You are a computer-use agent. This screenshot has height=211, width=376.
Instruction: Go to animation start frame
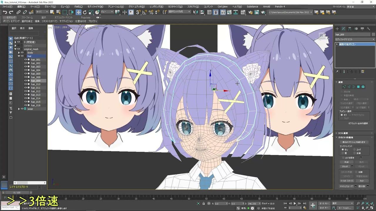point(285,203)
